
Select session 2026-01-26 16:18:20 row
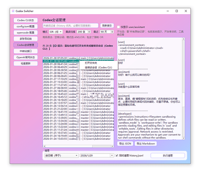pyautogui.click(x=78, y=100)
